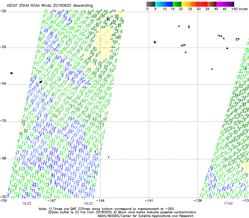Click the -150 longitude axis label
249x218 pixels.
tap(3, 201)
